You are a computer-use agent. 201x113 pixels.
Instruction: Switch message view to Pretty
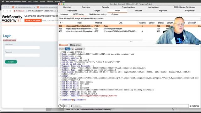click(x=62, y=49)
